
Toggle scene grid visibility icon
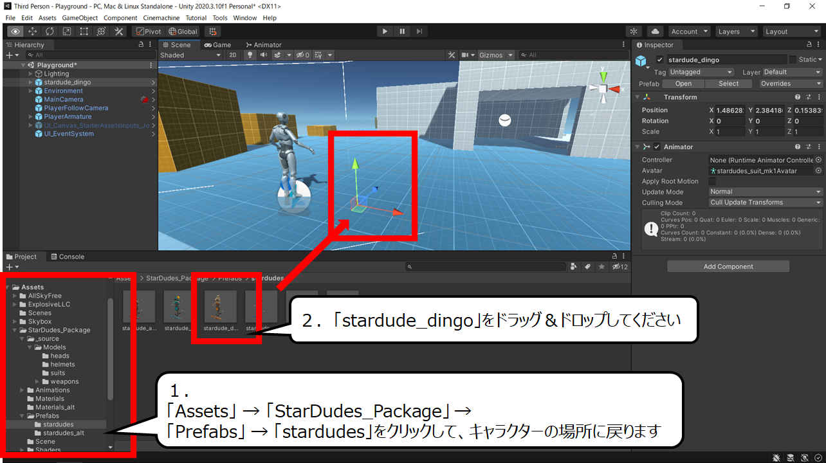(x=318, y=55)
